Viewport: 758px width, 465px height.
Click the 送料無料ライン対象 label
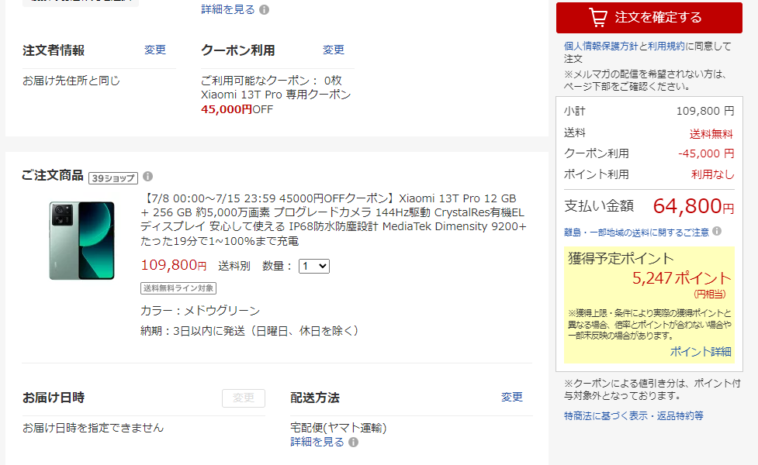coord(178,288)
